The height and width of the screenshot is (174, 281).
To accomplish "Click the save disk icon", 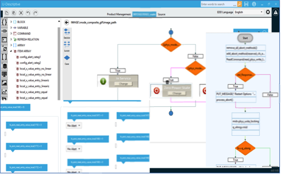I will (246, 4).
